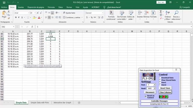Open the PLX-DAQ Port dropdown
The image size is (193, 108).
pyautogui.click(x=154, y=85)
